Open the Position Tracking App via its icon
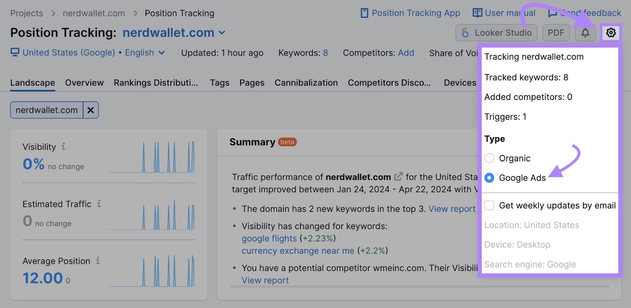This screenshot has height=308, width=631. click(364, 13)
